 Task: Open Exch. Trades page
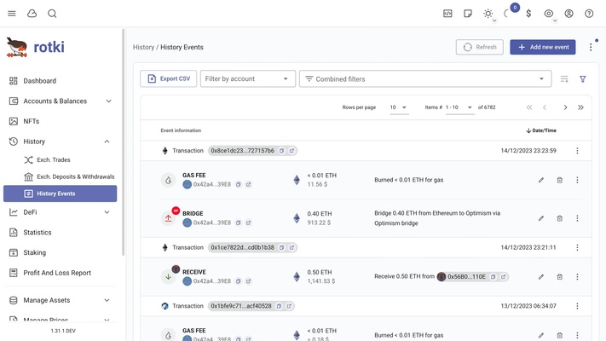pyautogui.click(x=60, y=159)
